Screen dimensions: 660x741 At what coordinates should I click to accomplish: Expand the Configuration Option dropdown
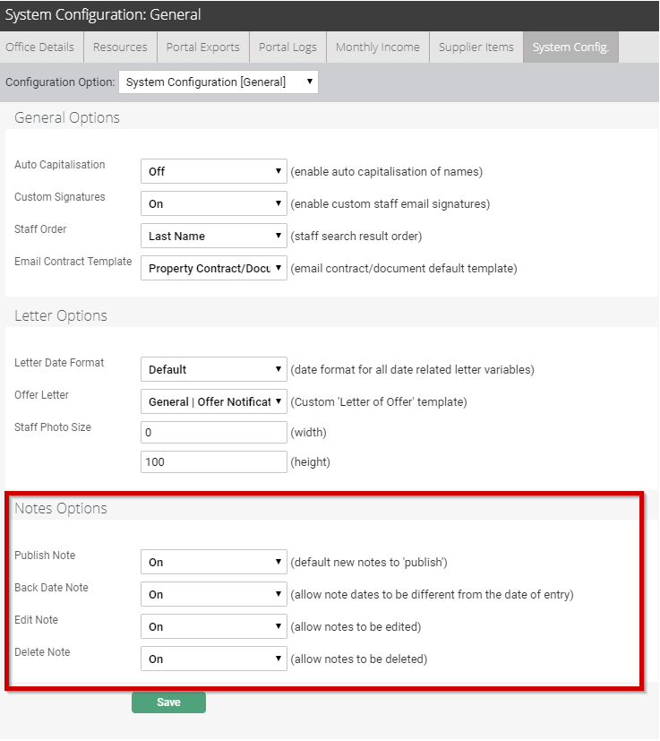coord(219,82)
